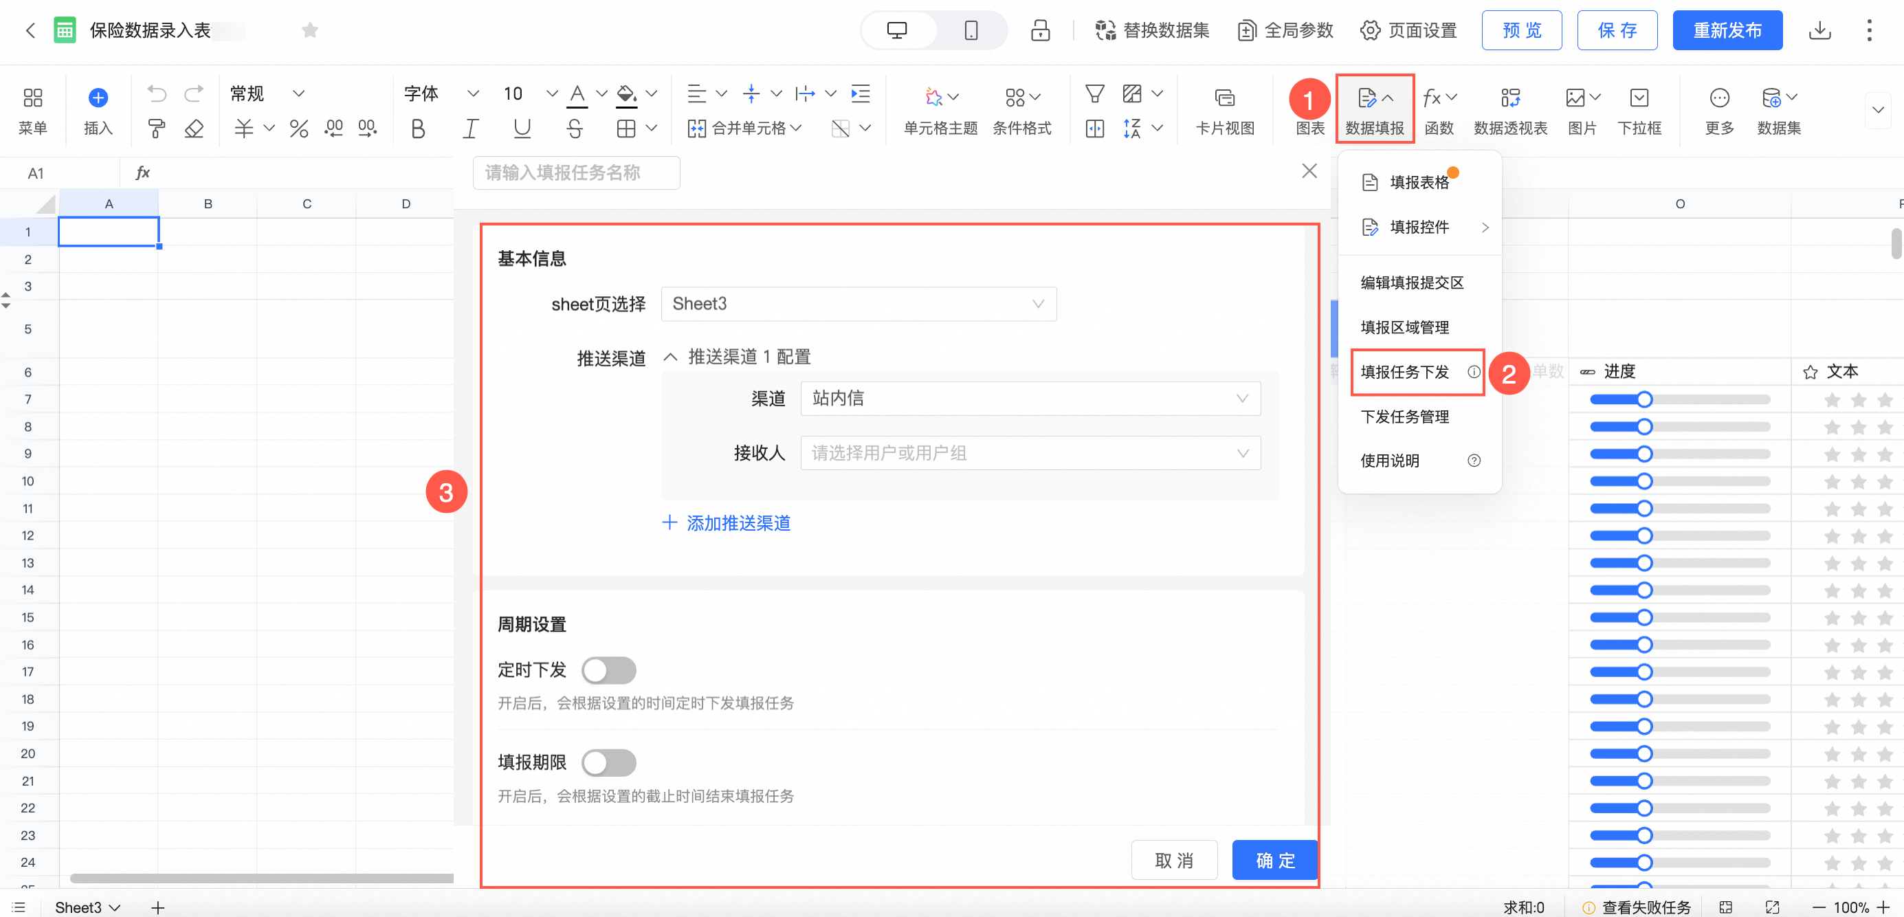
Task: Click the download icon in the header
Action: (1819, 30)
